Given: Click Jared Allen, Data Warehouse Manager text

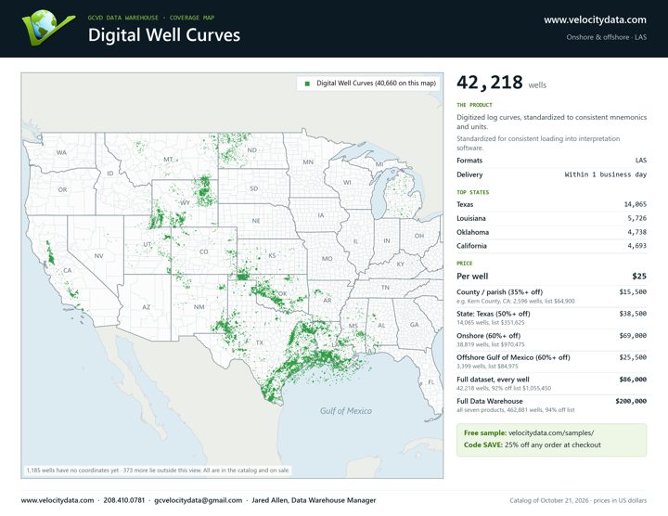Looking at the screenshot, I should 314,500.
